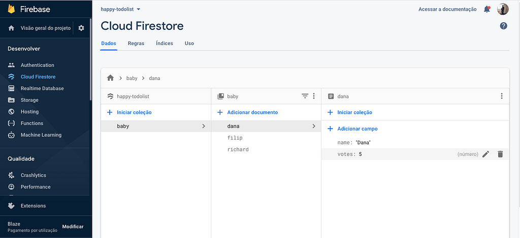Image resolution: width=520 pixels, height=238 pixels.
Task: Click the Firebase flame logo
Action: pyautogui.click(x=11, y=9)
